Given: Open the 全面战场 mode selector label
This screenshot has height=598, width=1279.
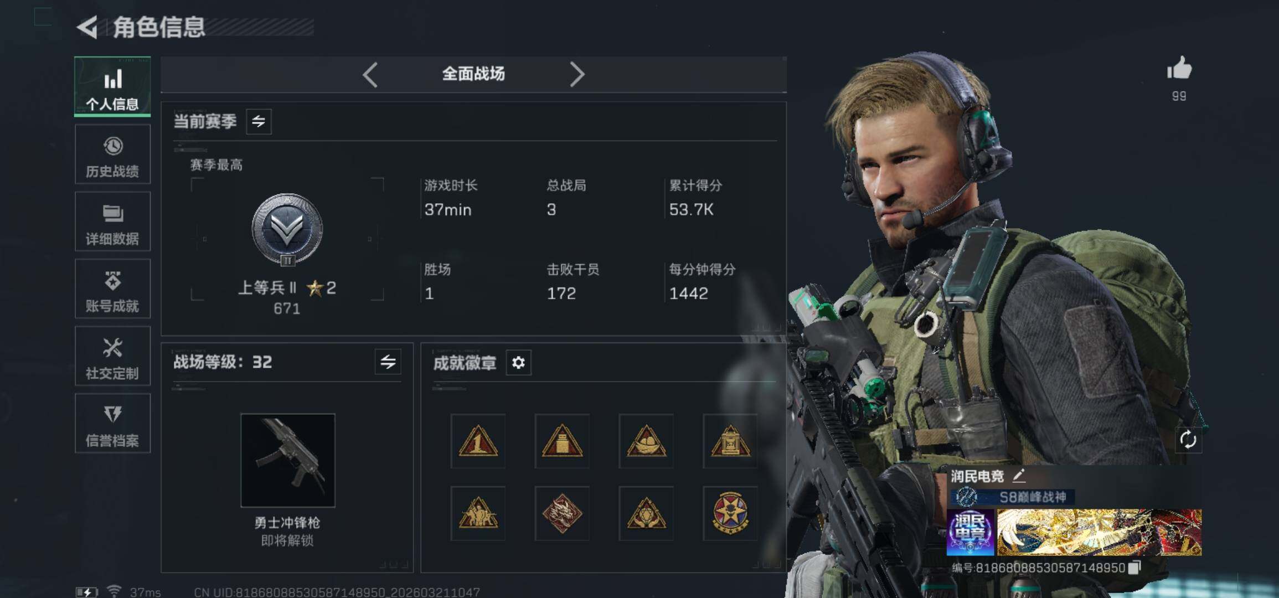Looking at the screenshot, I should click(473, 74).
